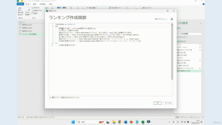Image resolution: width=222 pixels, height=125 pixels.
Task: Switch to the 列の追加 ribbon tab
Action: tap(43, 4)
